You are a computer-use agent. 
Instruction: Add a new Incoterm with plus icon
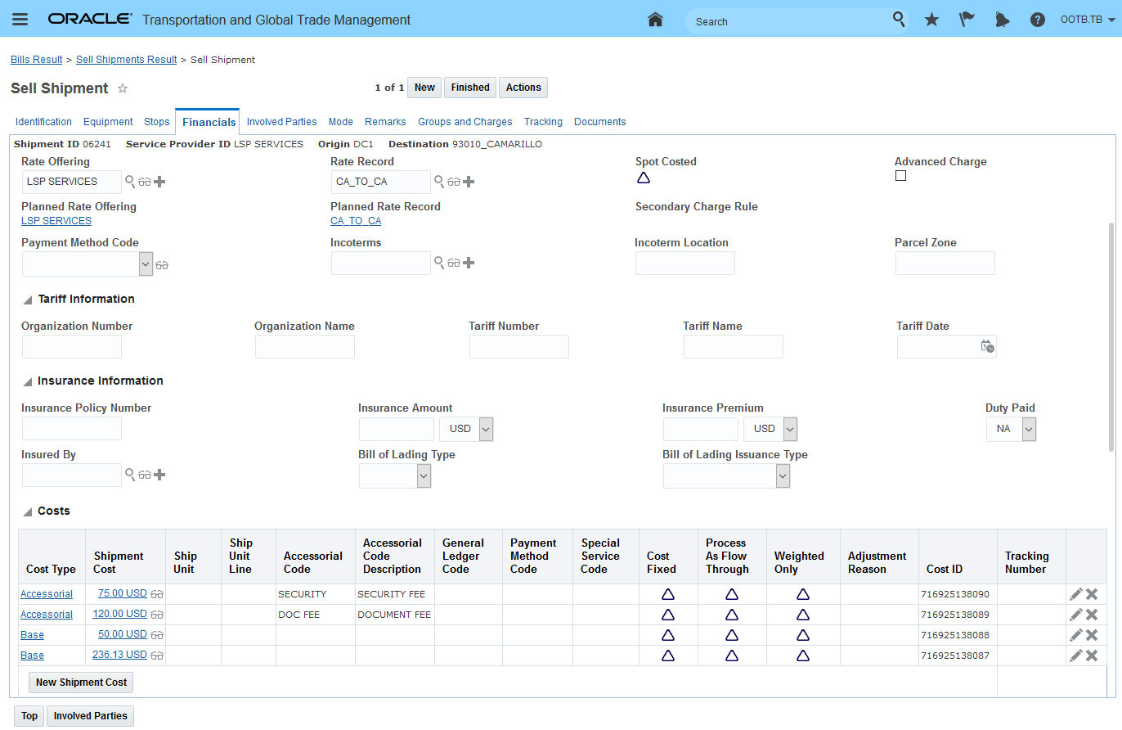coord(469,263)
